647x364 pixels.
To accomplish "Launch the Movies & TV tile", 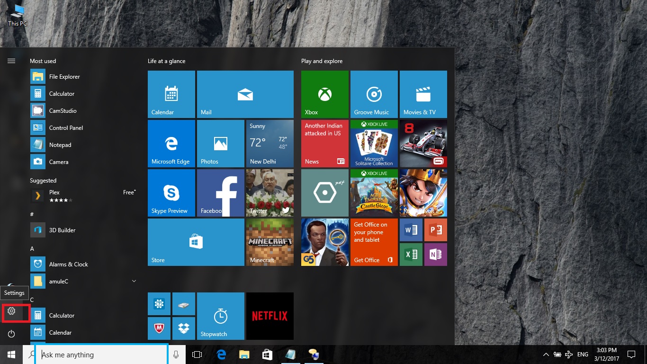I will 423,94.
